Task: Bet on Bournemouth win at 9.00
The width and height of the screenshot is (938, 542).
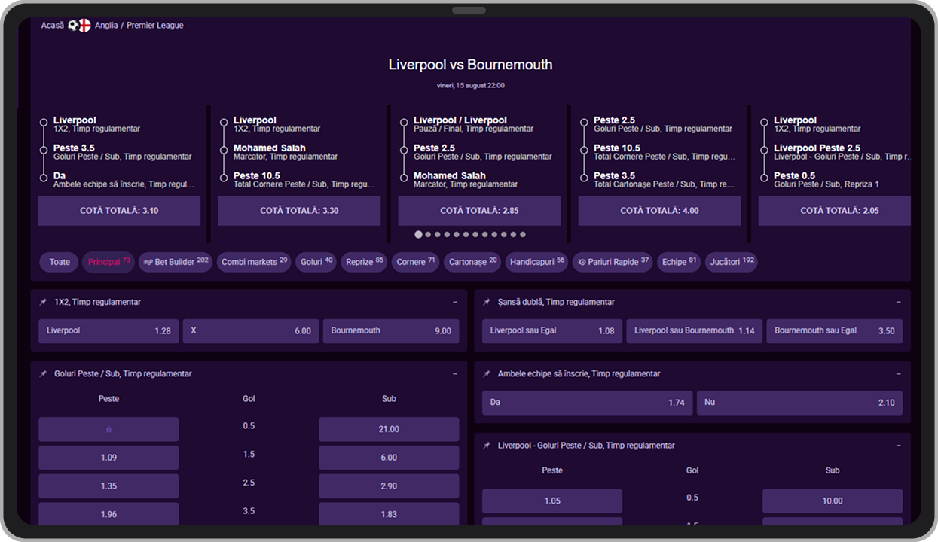Action: [x=391, y=331]
